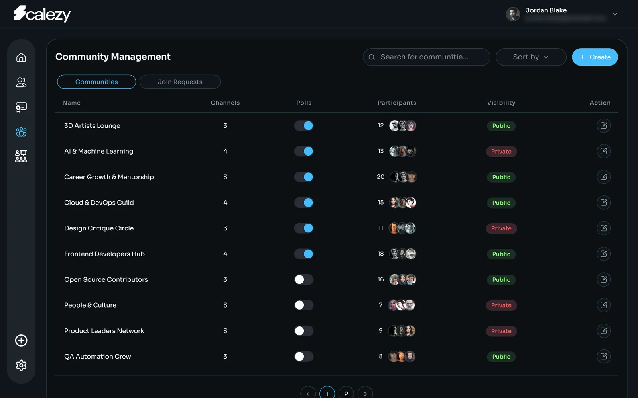Turn off polls for Cloud & DevOps Guild
The height and width of the screenshot is (398, 638).
(304, 203)
